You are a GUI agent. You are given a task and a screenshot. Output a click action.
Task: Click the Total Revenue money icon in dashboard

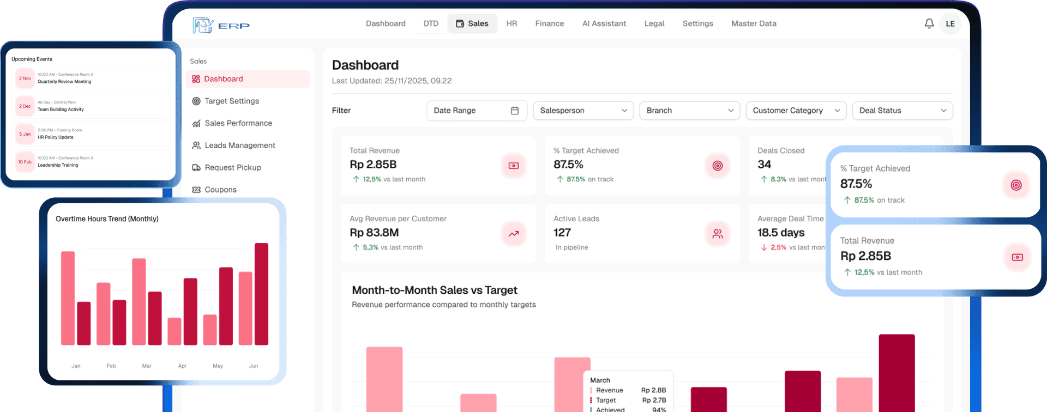click(x=514, y=166)
